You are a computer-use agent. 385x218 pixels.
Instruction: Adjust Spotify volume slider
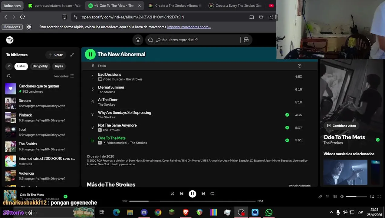click(356, 197)
